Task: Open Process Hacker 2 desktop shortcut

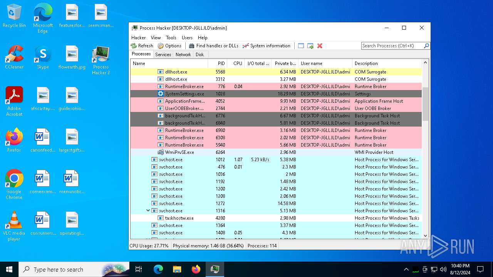Action: coord(101,60)
